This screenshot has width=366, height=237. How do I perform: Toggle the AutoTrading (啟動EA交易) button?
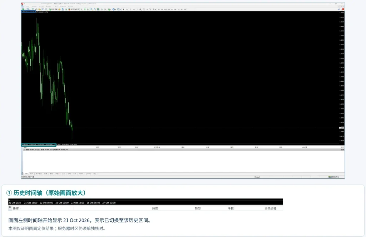[x=74, y=9]
